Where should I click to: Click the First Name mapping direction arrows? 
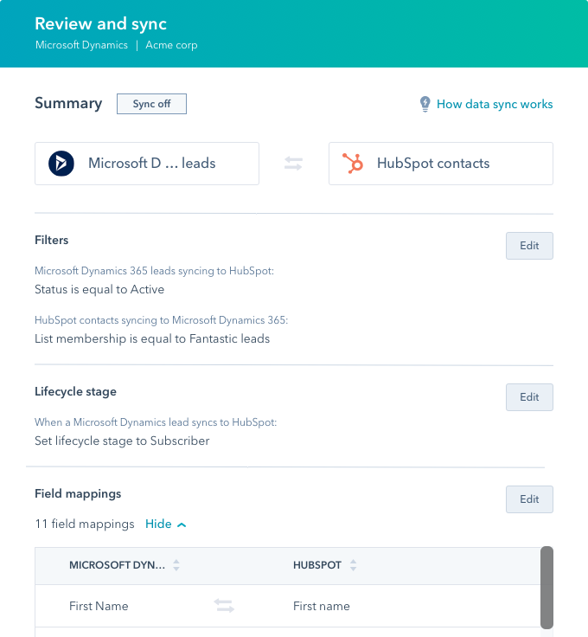[x=224, y=605]
